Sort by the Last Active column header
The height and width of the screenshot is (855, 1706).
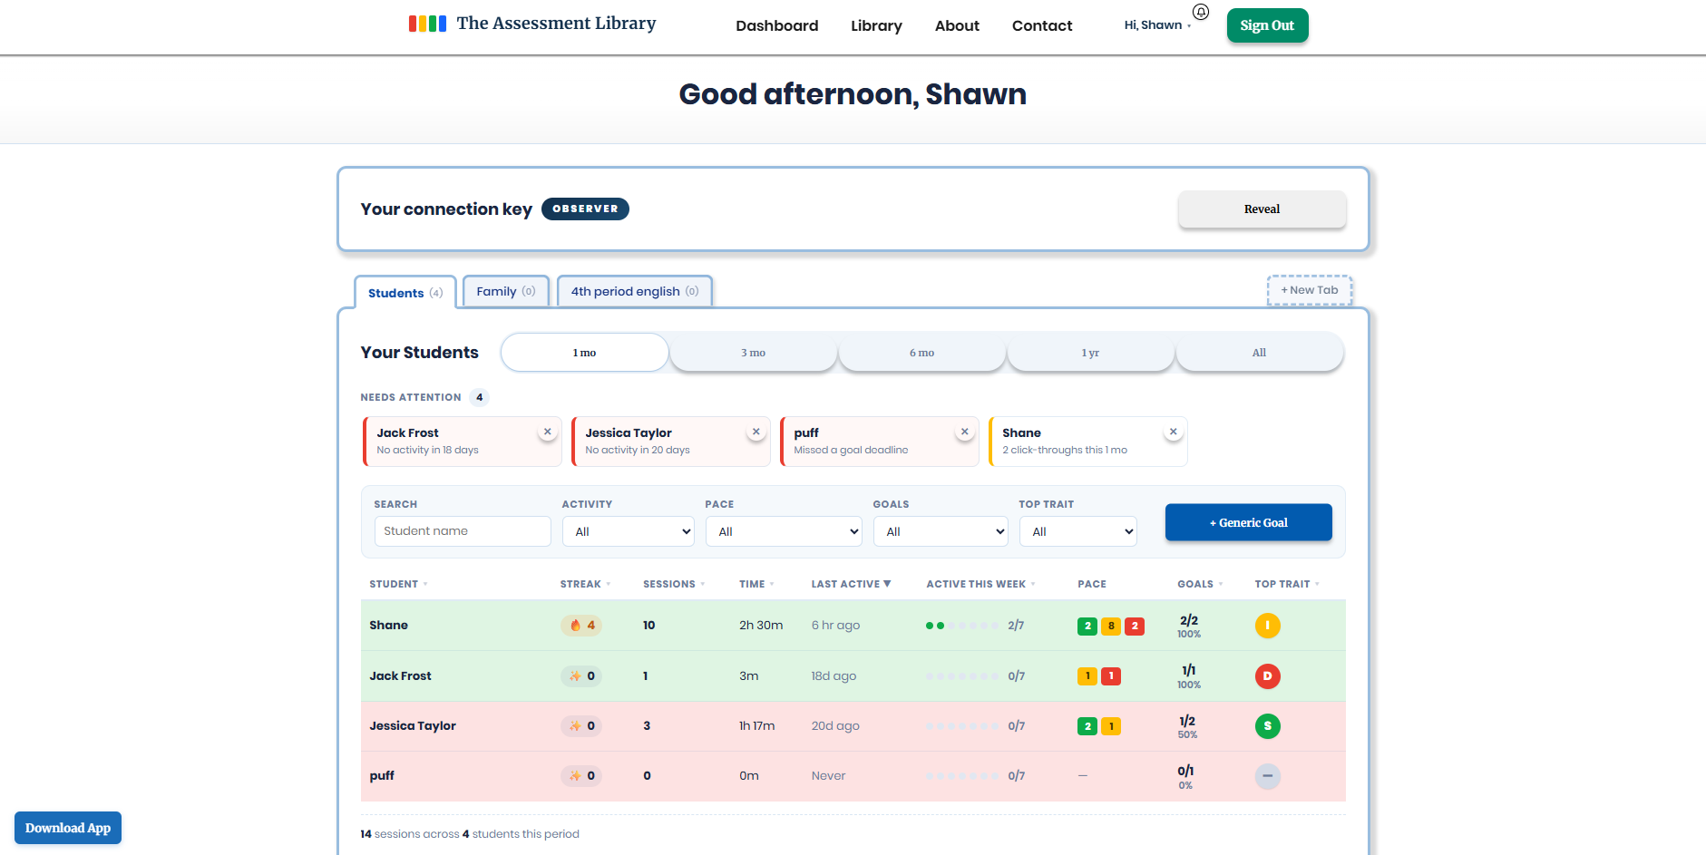click(851, 585)
